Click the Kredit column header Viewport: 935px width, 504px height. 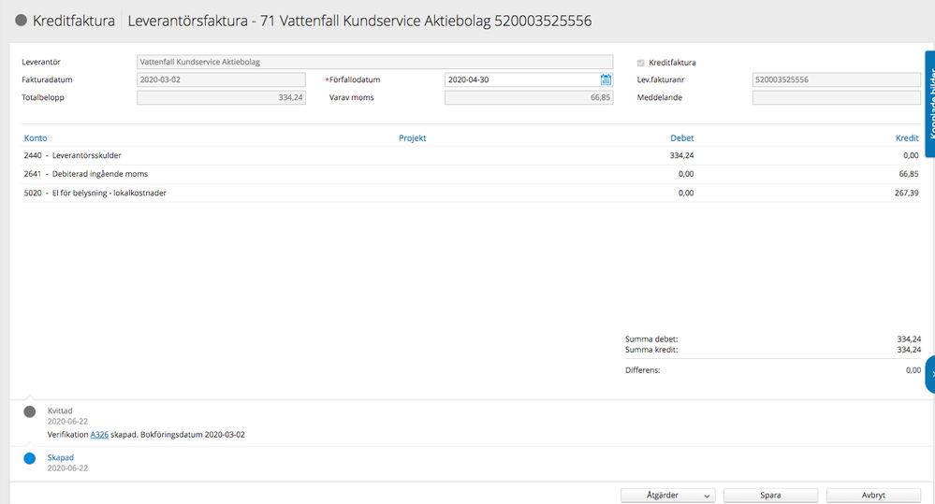(906, 137)
